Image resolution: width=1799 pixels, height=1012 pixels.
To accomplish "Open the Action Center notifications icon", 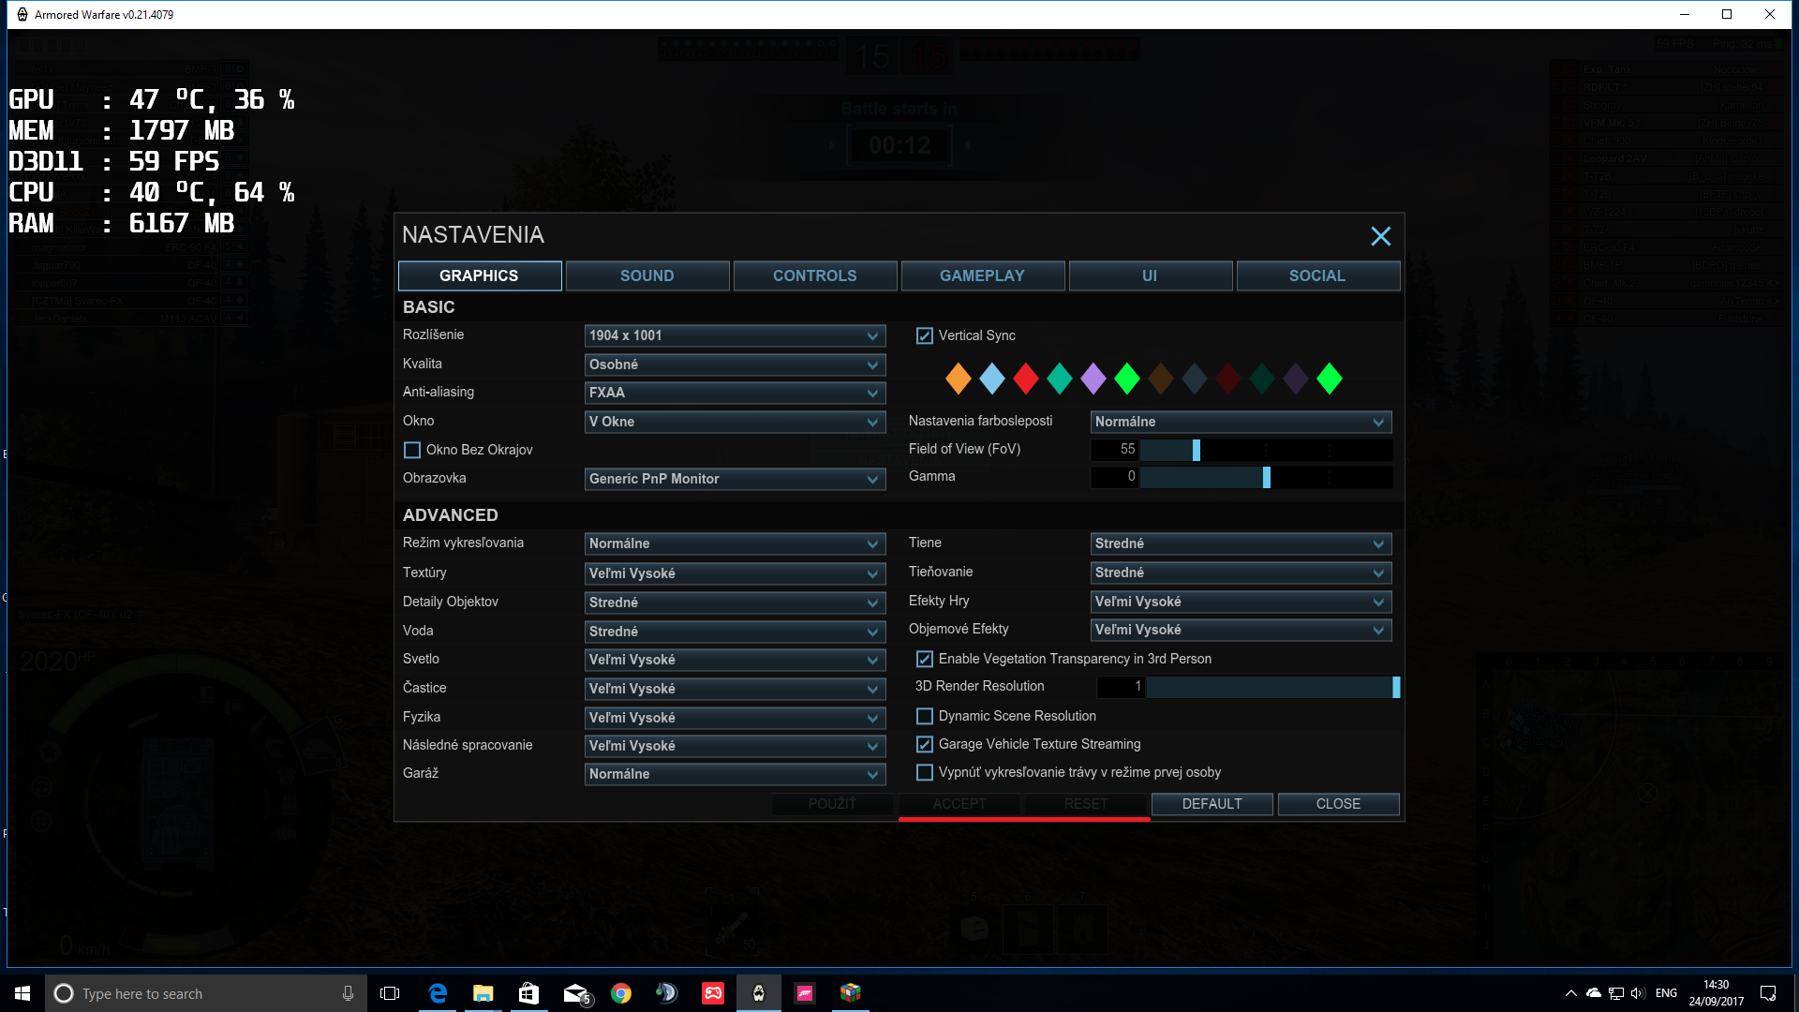I will pos(1768,993).
